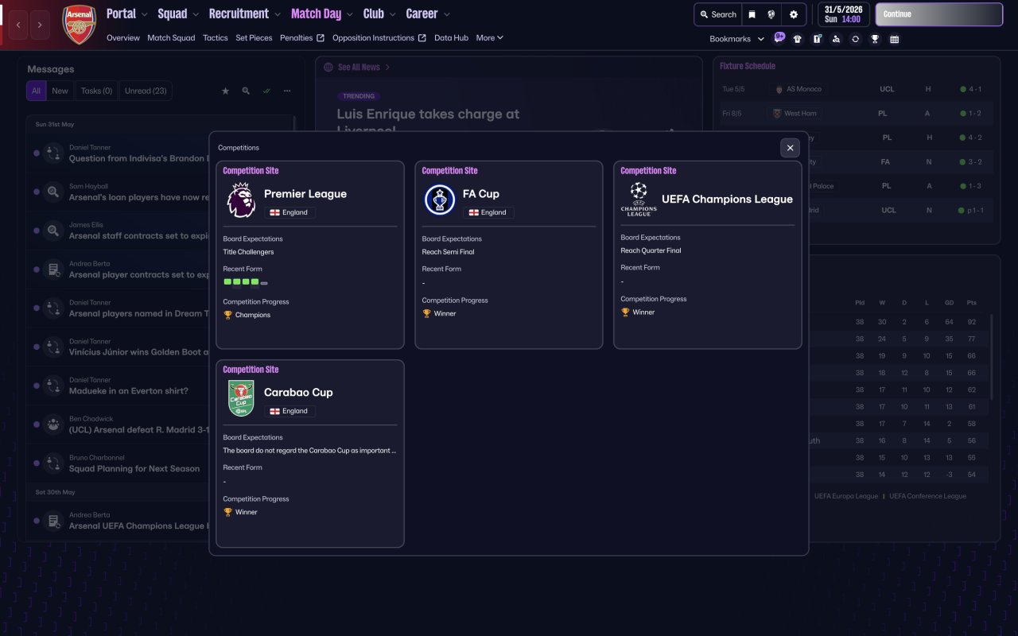Viewport: 1018px width, 636px height.
Task: Open the Carabao Cup Competition Site link
Action: coord(251,370)
